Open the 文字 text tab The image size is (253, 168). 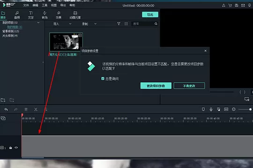31,15
